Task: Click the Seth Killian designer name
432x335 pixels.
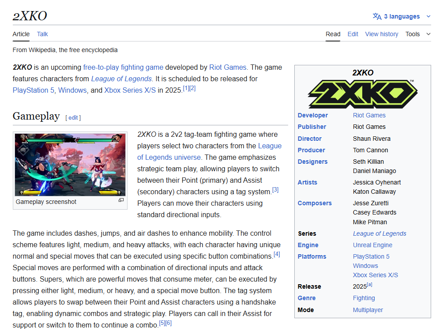Action: [x=368, y=162]
